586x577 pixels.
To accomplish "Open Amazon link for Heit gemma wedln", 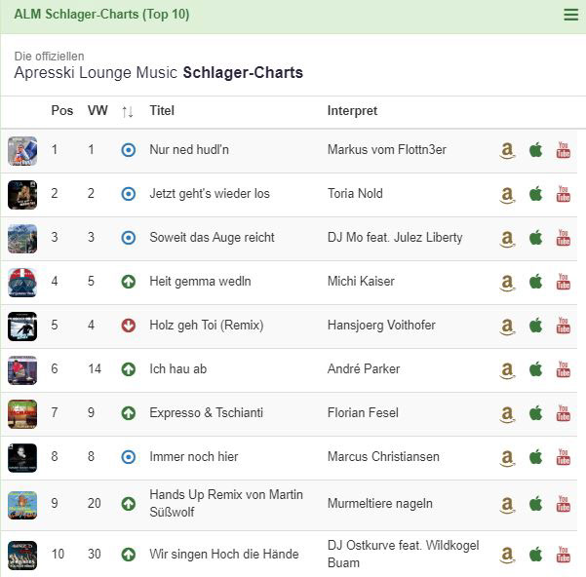I will tap(507, 282).
